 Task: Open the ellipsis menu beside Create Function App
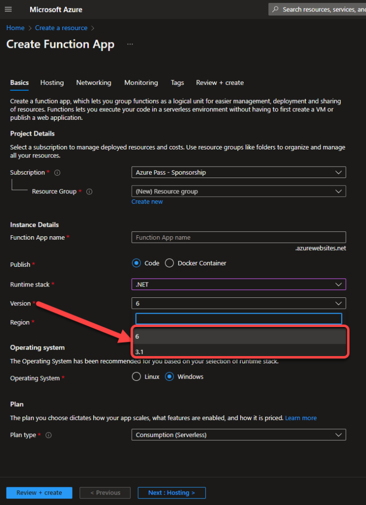click(x=130, y=44)
